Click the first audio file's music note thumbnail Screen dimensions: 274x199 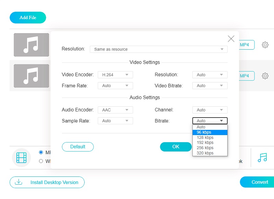(x=31, y=45)
